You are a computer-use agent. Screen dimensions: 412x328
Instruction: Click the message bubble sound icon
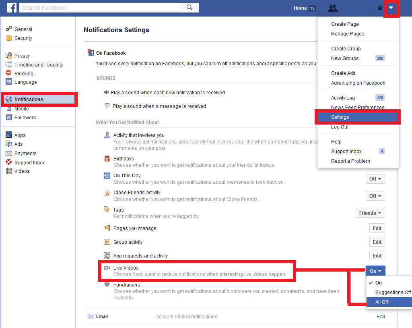[107, 106]
